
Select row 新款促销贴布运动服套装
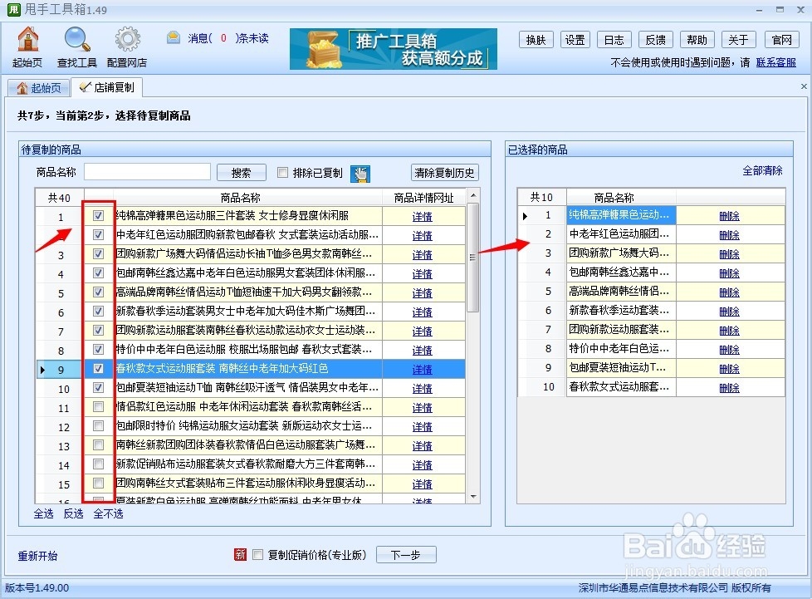pyautogui.click(x=251, y=464)
